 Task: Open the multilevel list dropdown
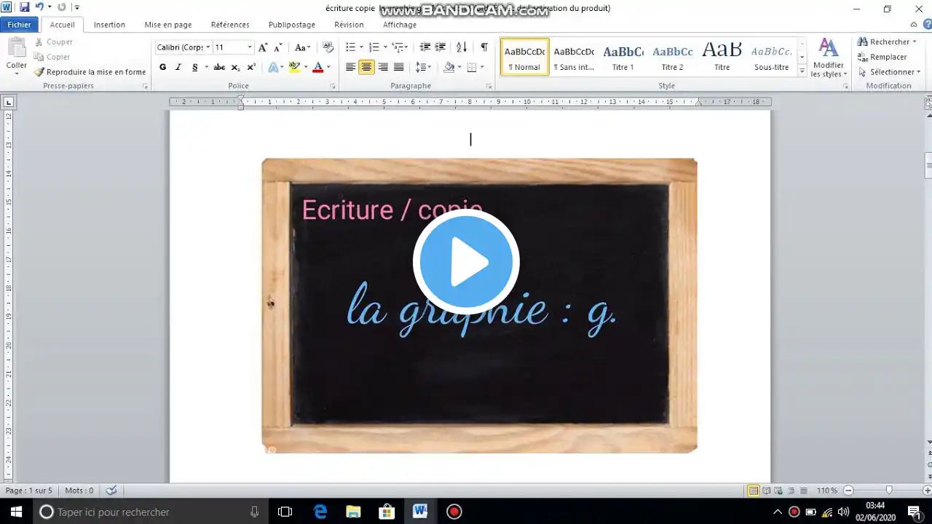(400, 47)
